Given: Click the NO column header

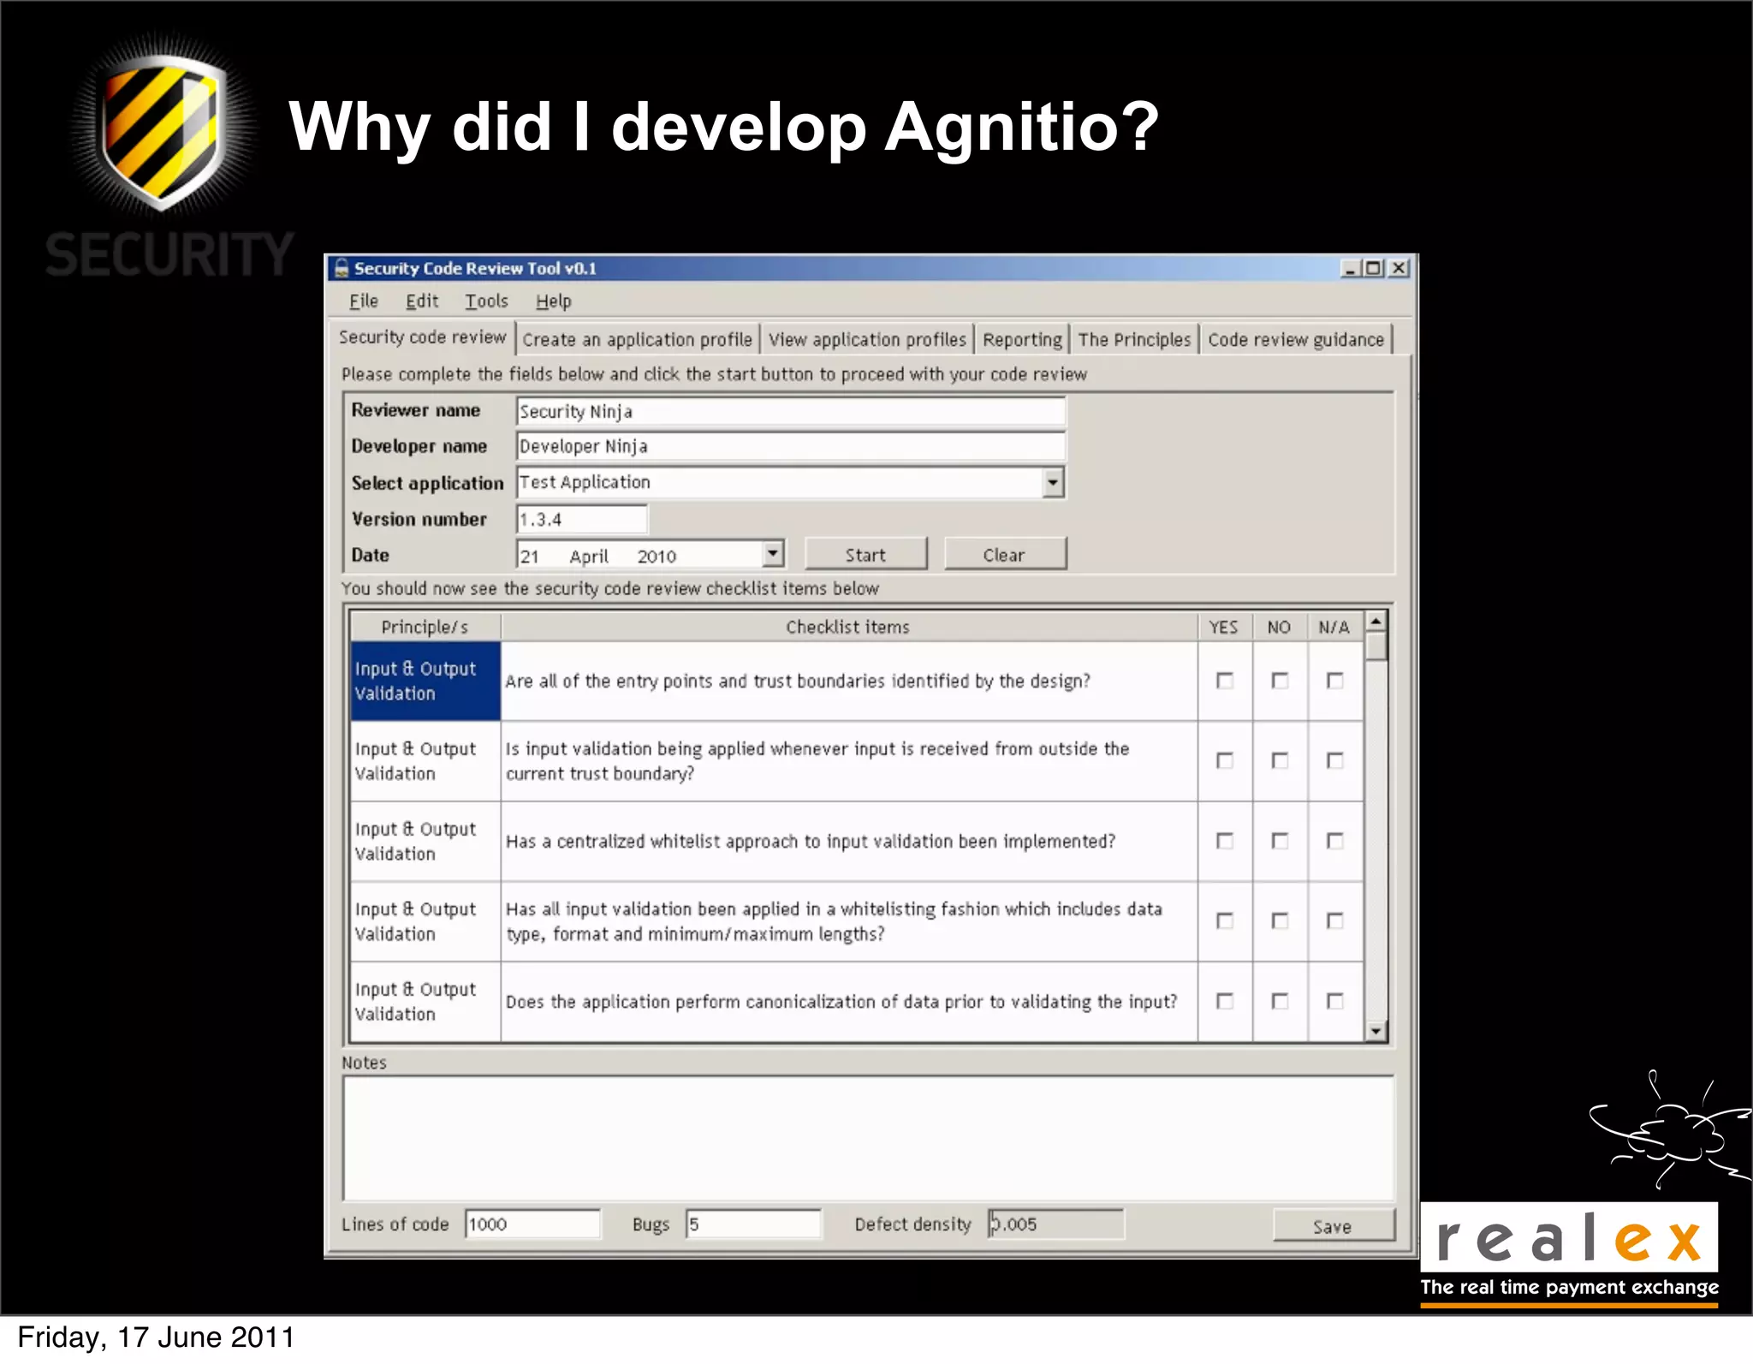Looking at the screenshot, I should 1280,627.
